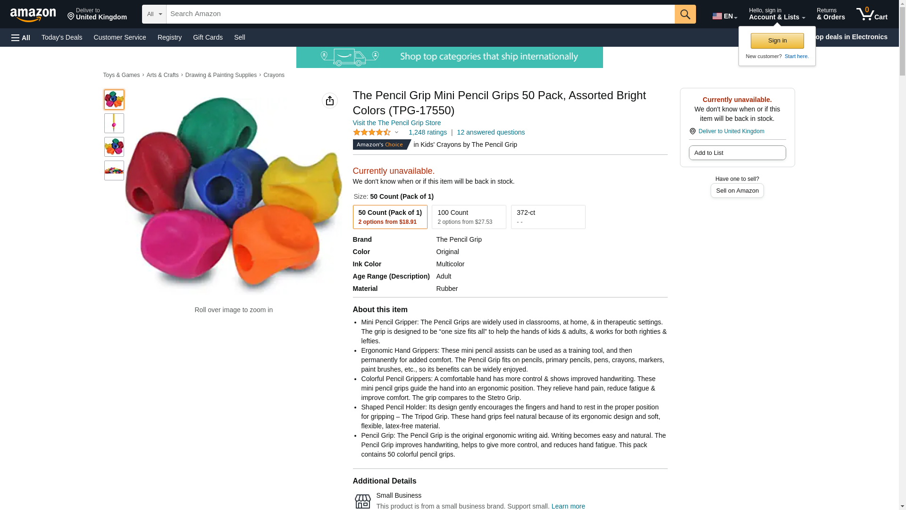
Task: Select the 50 Count (Pack of 1) option
Action: [390, 217]
